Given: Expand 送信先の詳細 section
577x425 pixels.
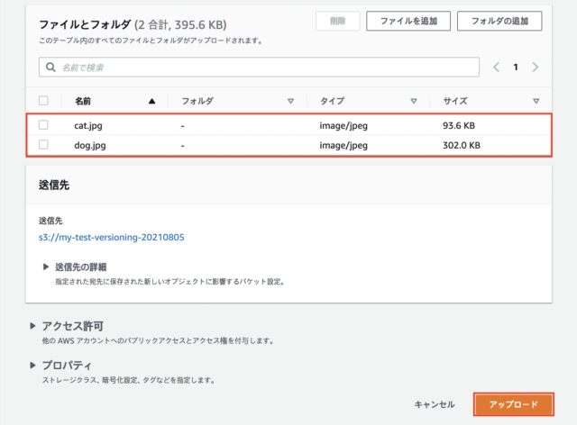Looking at the screenshot, I should point(46,267).
